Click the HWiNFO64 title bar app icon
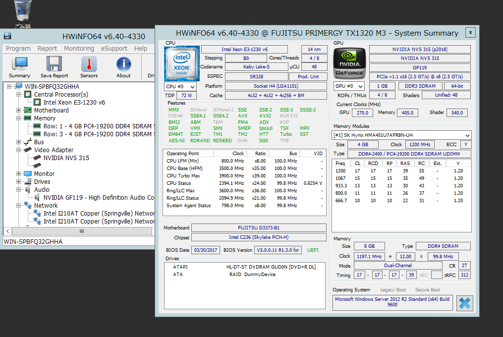503x337 pixels. click(x=7, y=36)
